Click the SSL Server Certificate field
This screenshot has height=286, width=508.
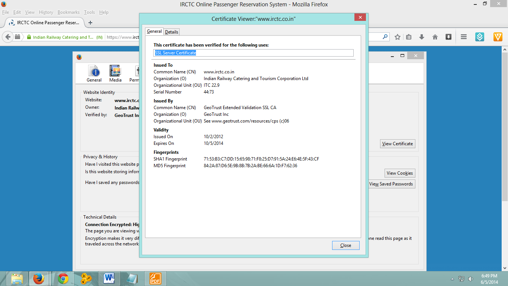254,53
